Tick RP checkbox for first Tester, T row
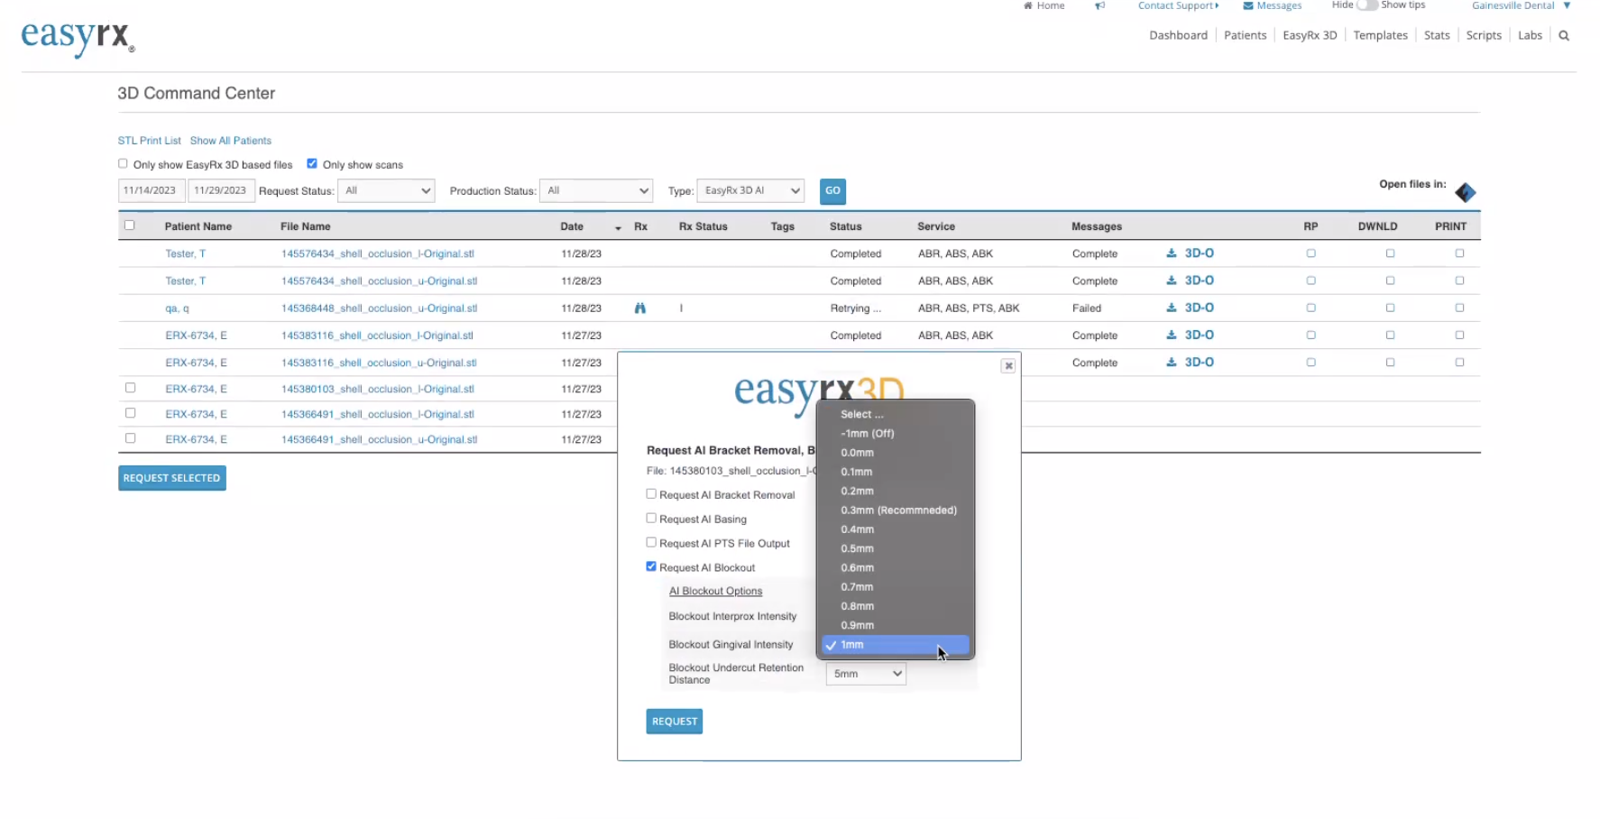Screen dimensions: 1600x819 pyautogui.click(x=1311, y=253)
